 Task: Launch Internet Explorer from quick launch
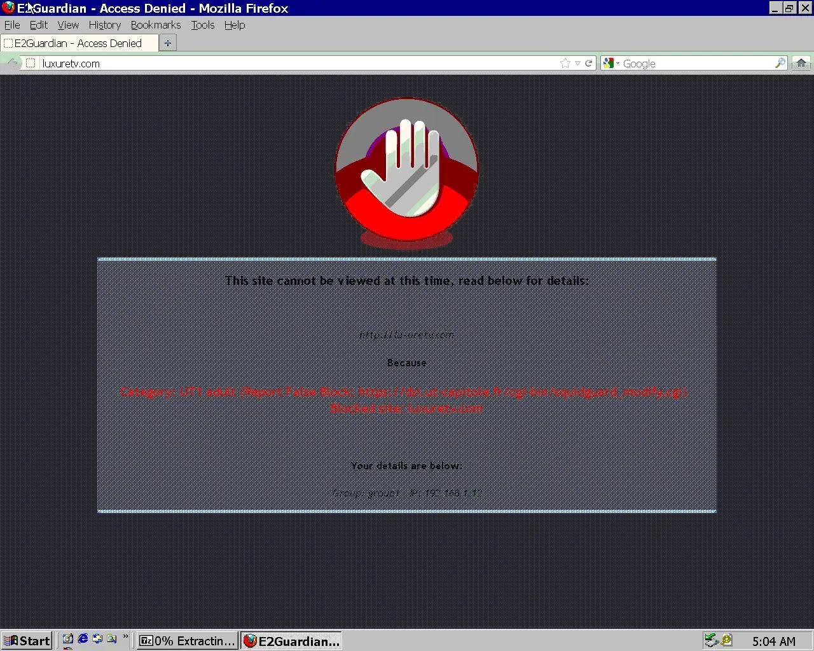(83, 639)
